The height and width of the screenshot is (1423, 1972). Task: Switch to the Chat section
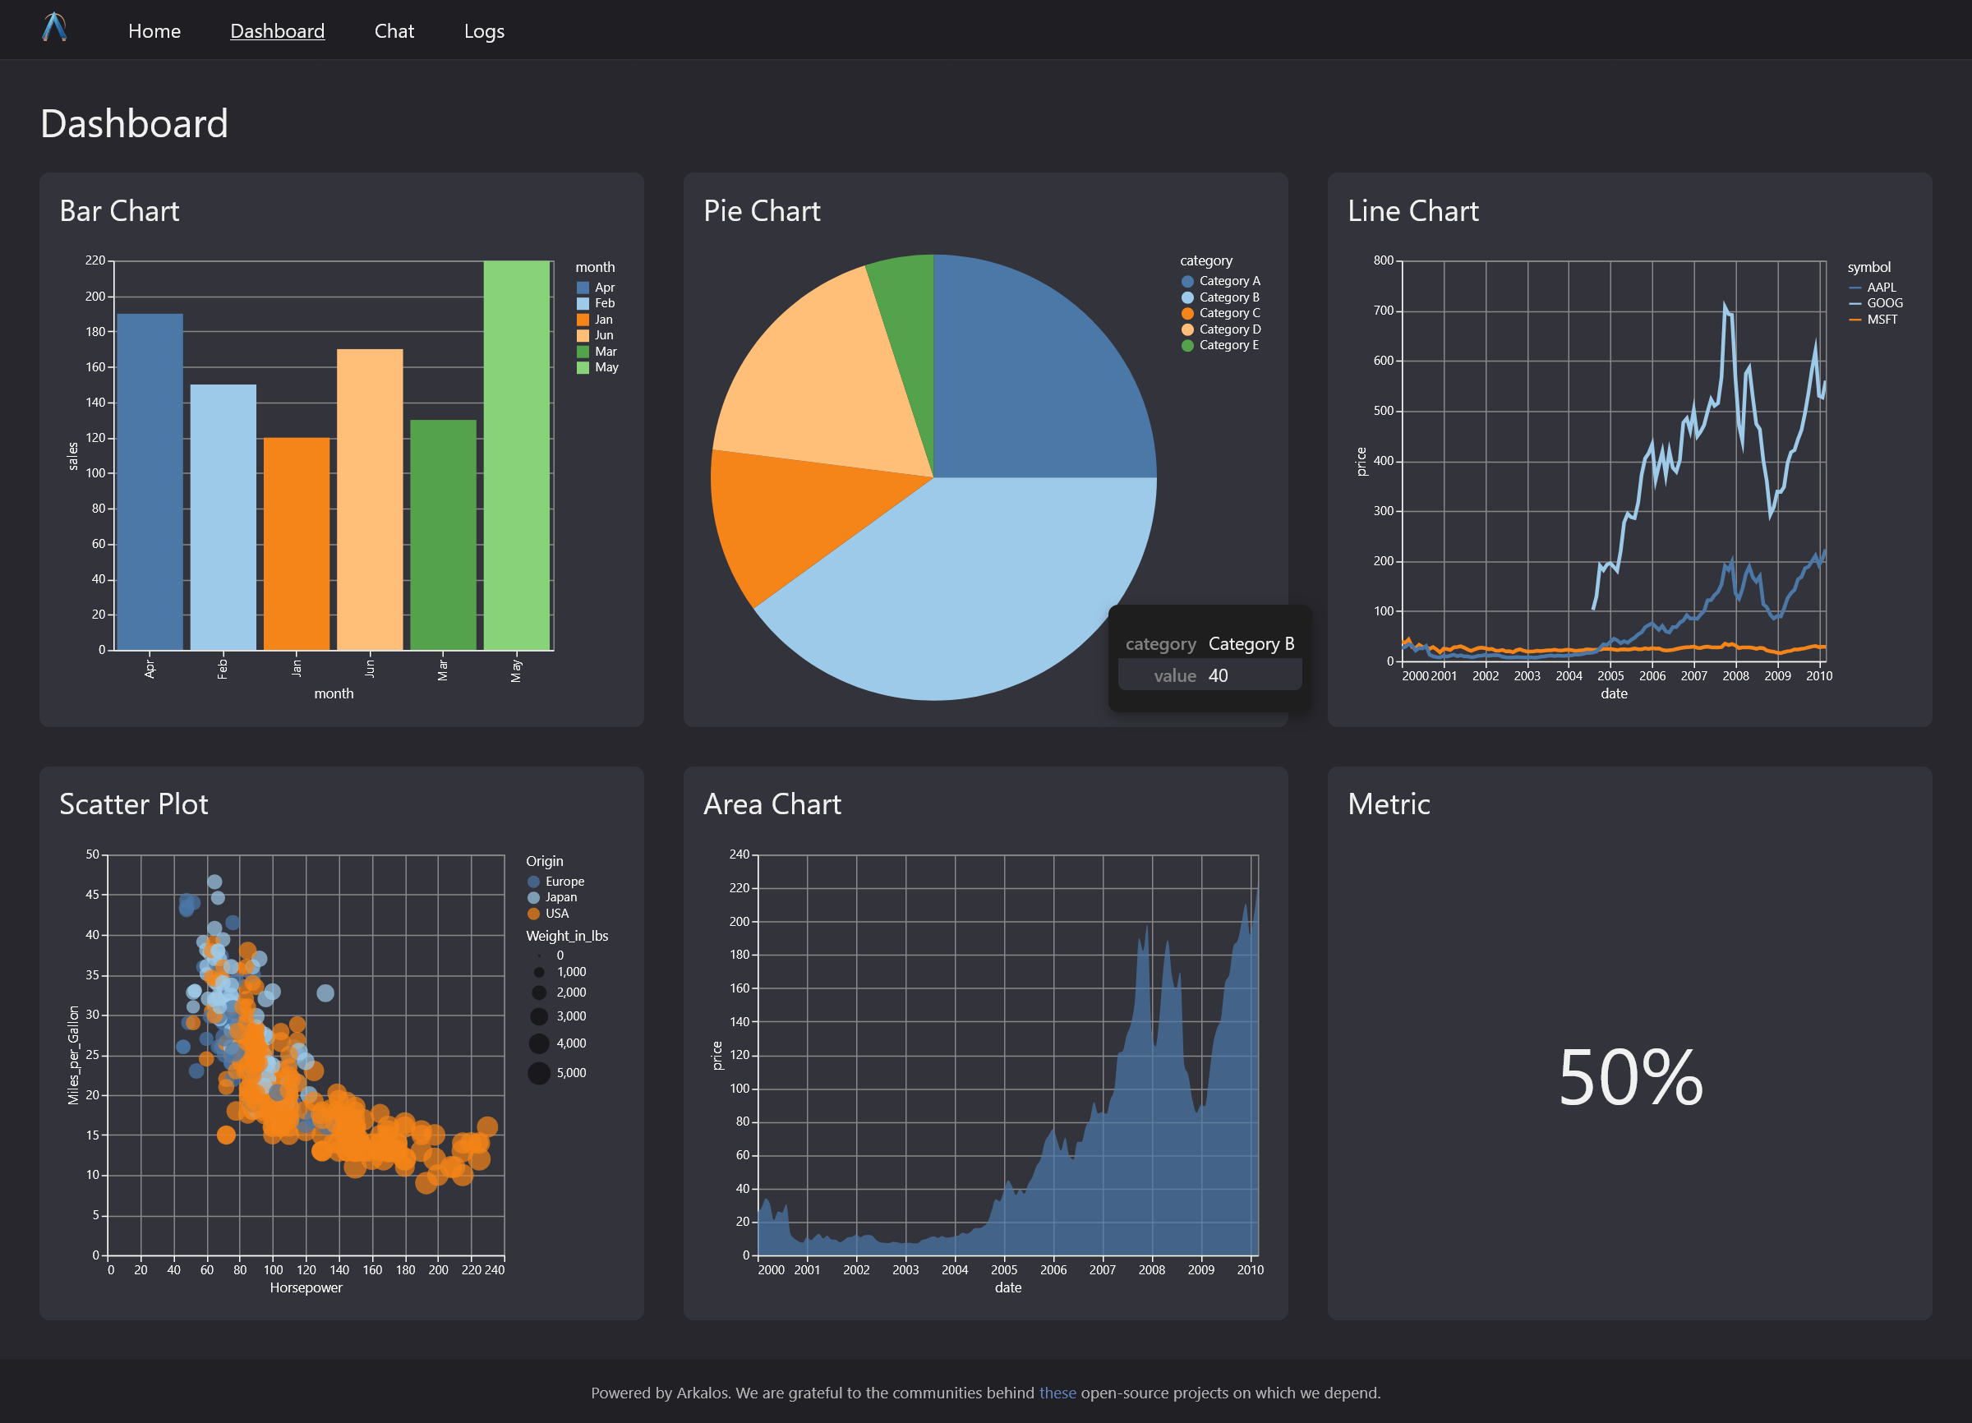pyautogui.click(x=394, y=30)
